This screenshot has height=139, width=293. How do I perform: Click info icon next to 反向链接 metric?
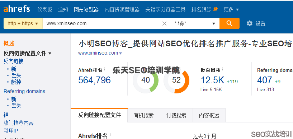pos(222,69)
